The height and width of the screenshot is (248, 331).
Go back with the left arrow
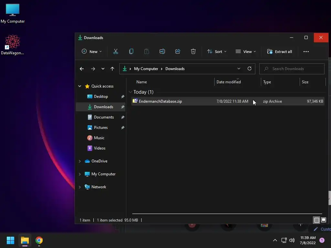pos(82,69)
